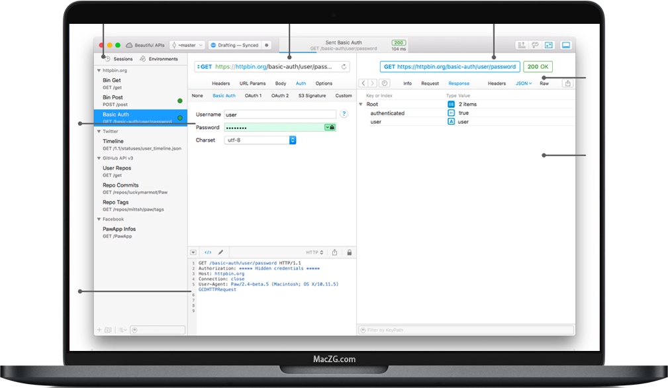Open the master branch dropdown
The height and width of the screenshot is (388, 668).
[187, 45]
